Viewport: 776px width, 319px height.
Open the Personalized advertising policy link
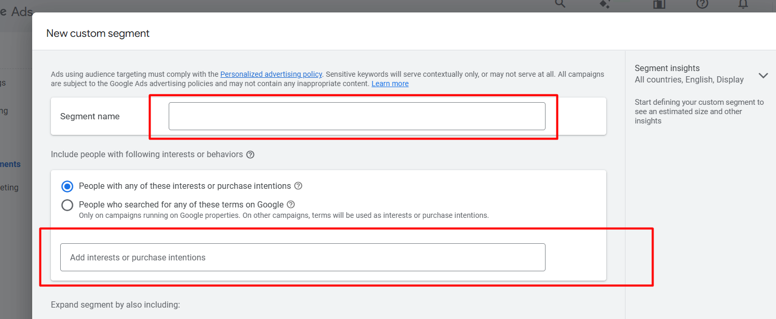(x=271, y=74)
